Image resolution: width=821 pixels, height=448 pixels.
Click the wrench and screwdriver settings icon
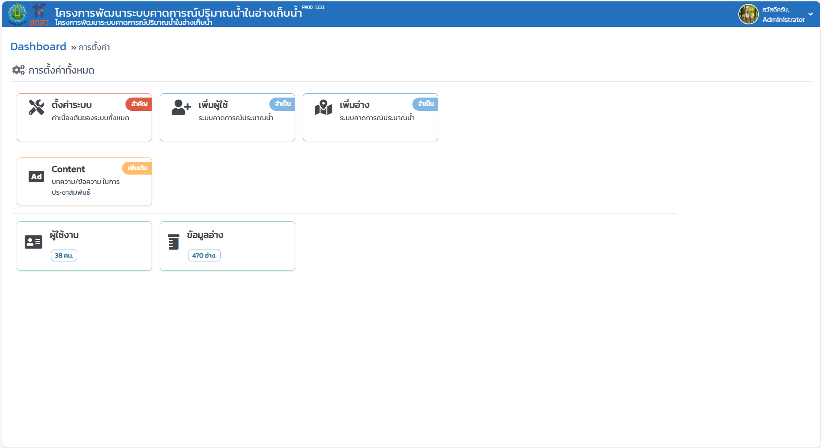(x=36, y=107)
